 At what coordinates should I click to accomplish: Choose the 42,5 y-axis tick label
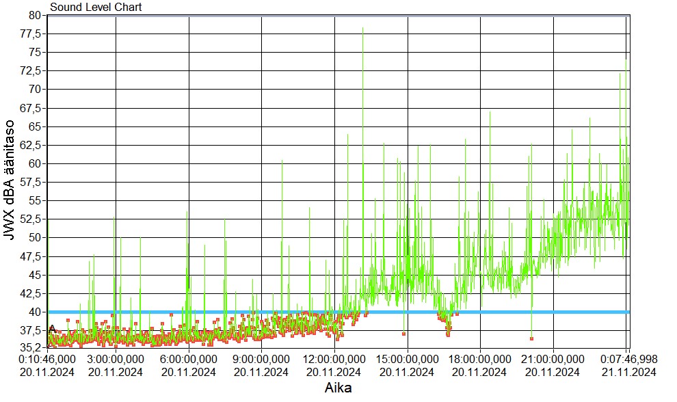coord(31,293)
